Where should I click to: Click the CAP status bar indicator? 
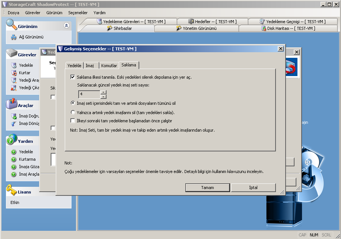(x=302, y=235)
